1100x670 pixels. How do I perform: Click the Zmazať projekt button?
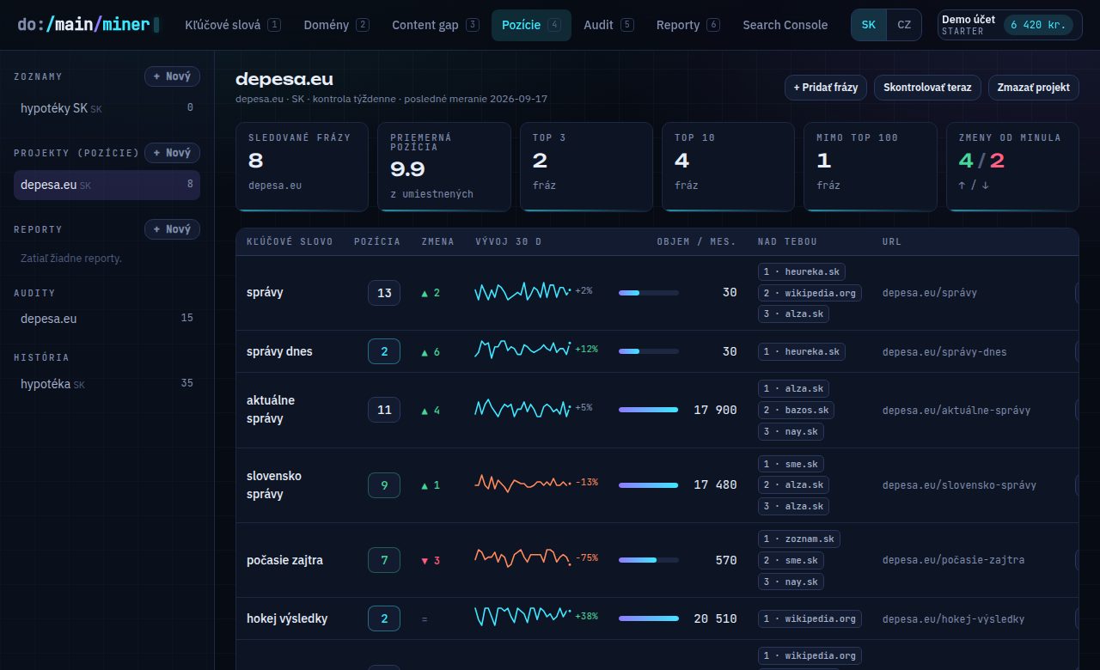[1033, 88]
